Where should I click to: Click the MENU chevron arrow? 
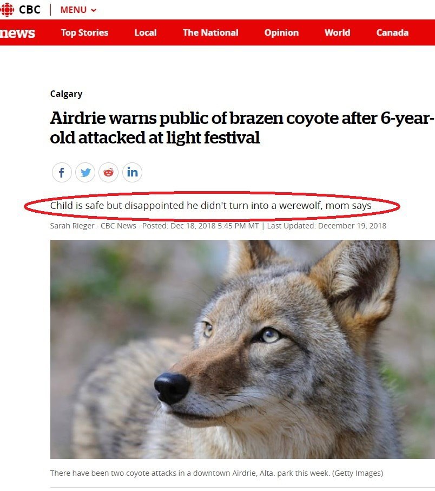(93, 10)
